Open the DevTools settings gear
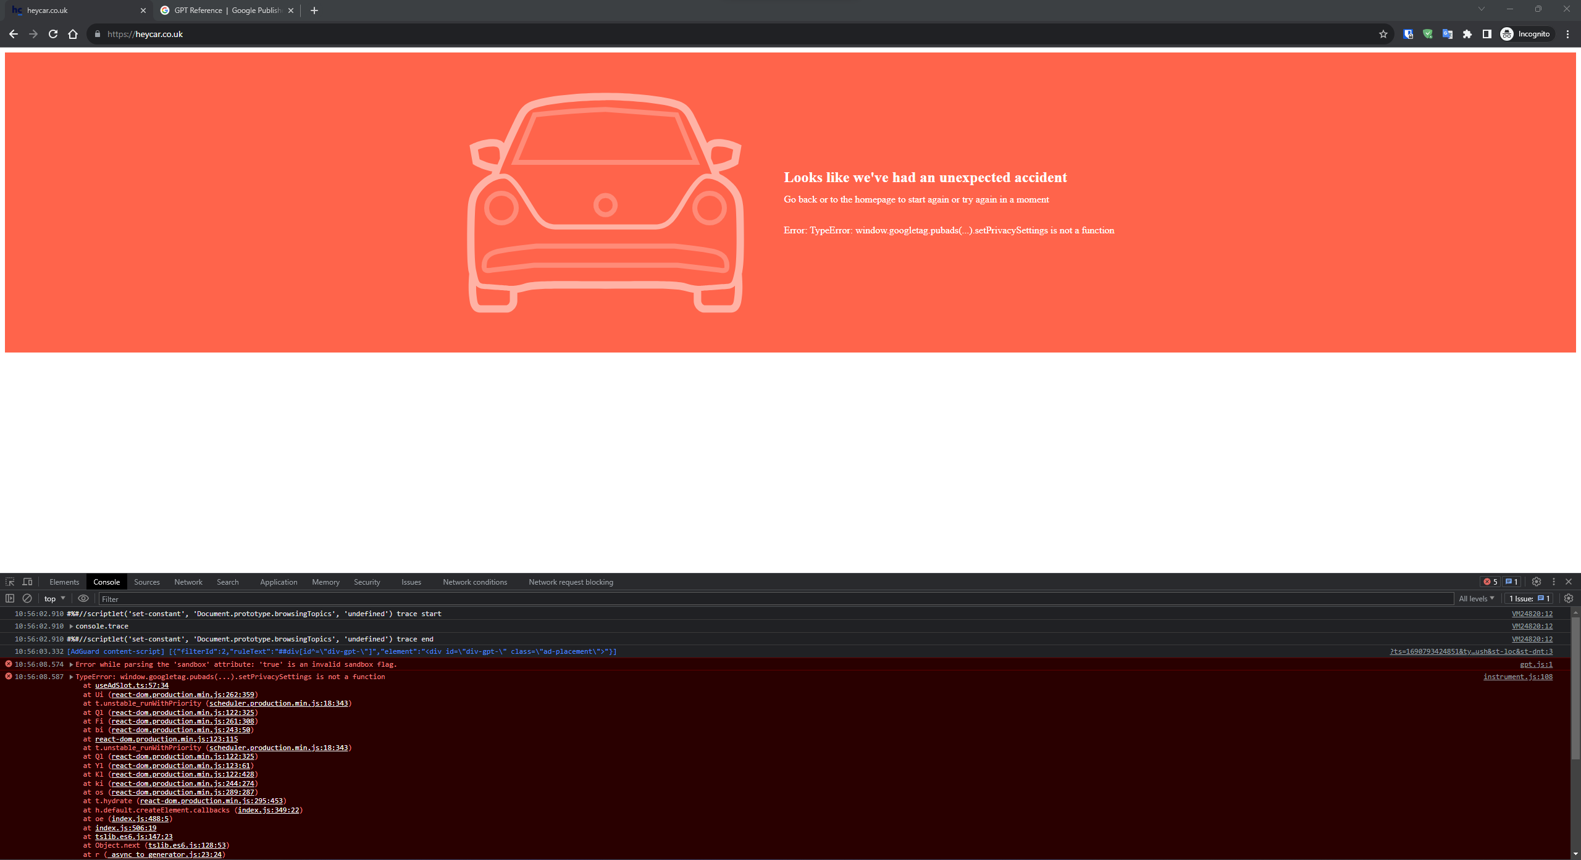The width and height of the screenshot is (1581, 860). [x=1536, y=582]
